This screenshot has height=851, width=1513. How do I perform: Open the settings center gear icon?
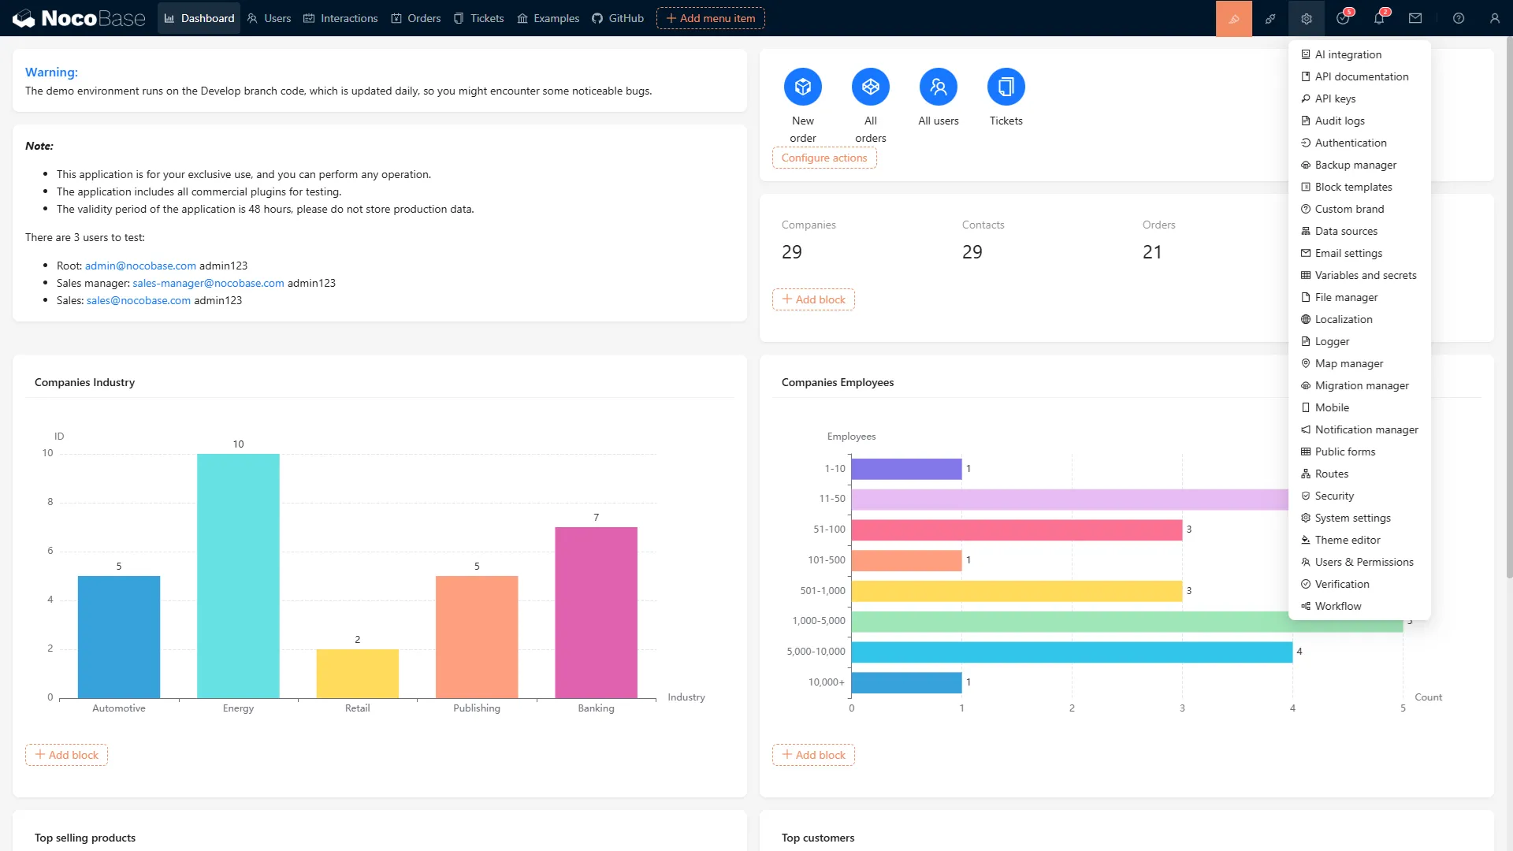point(1306,17)
